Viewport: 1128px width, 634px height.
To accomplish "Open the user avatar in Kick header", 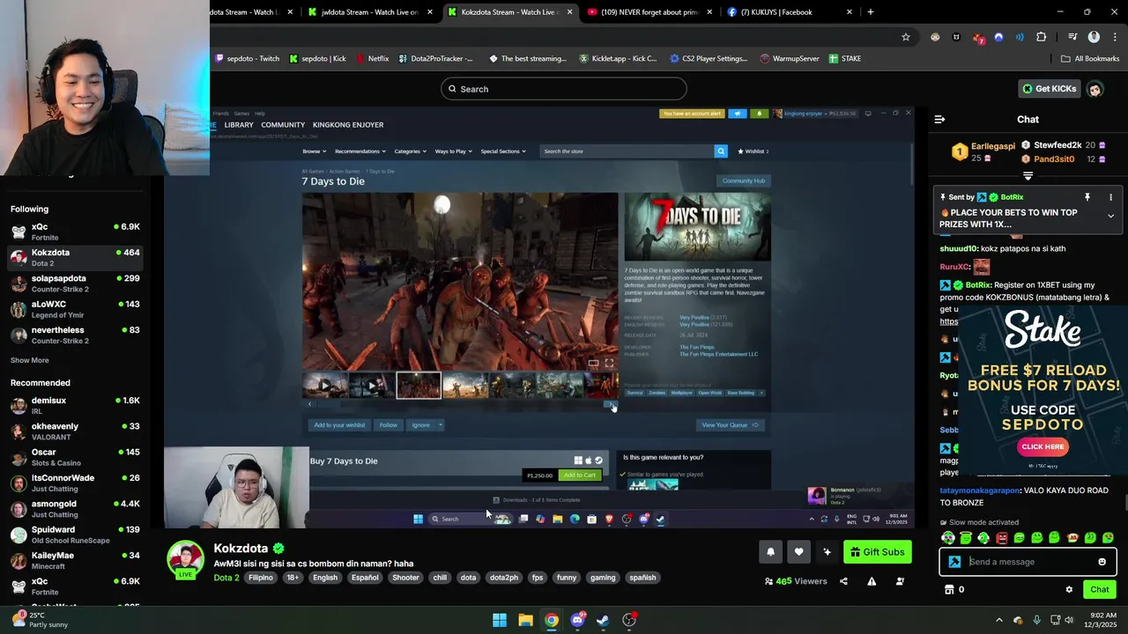I will (1095, 89).
